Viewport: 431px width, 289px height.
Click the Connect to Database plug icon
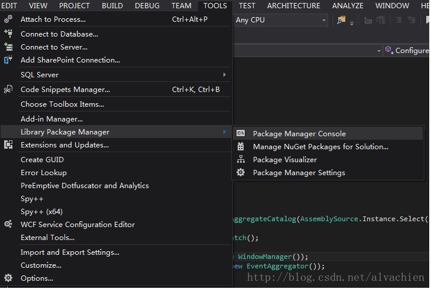coord(8,34)
